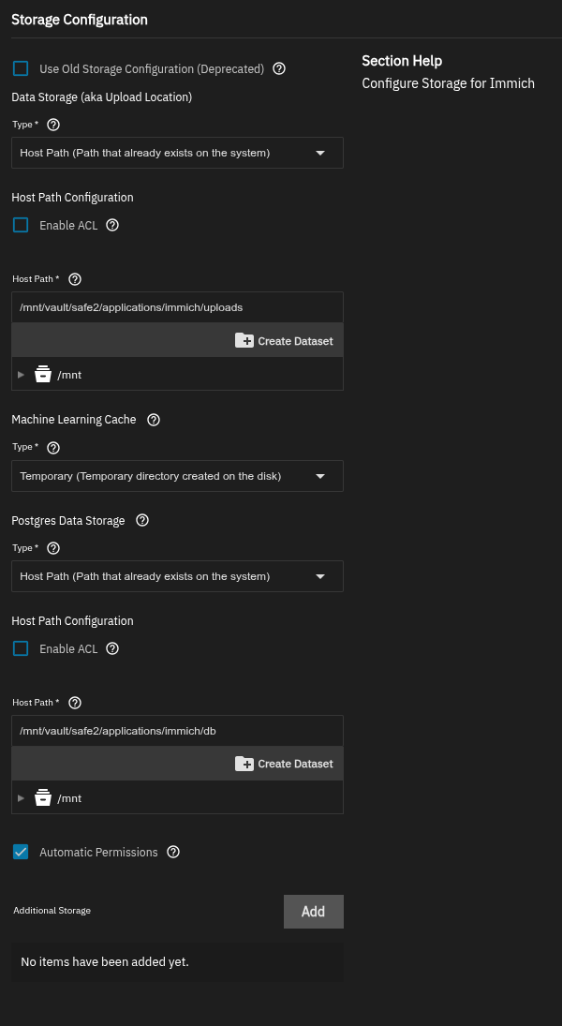The width and height of the screenshot is (562, 1026).
Task: Enable Use Old Storage Configuration checkbox
Action: 21,68
